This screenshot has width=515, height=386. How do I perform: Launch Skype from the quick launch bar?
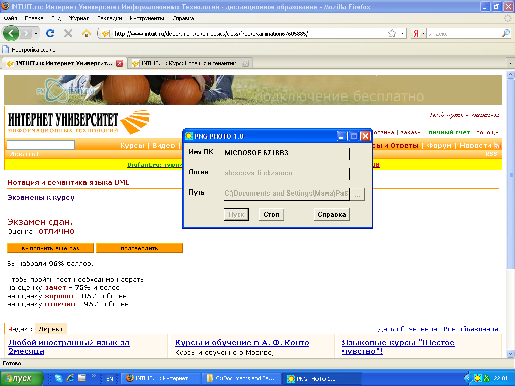pos(59,378)
